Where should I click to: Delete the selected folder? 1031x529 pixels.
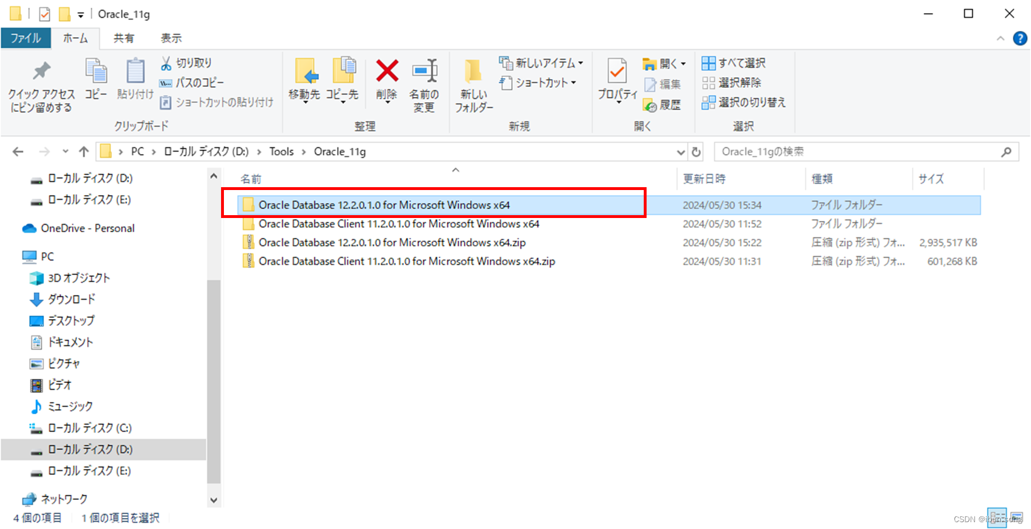coord(387,80)
